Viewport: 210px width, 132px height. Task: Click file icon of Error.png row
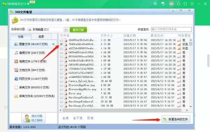(65, 93)
